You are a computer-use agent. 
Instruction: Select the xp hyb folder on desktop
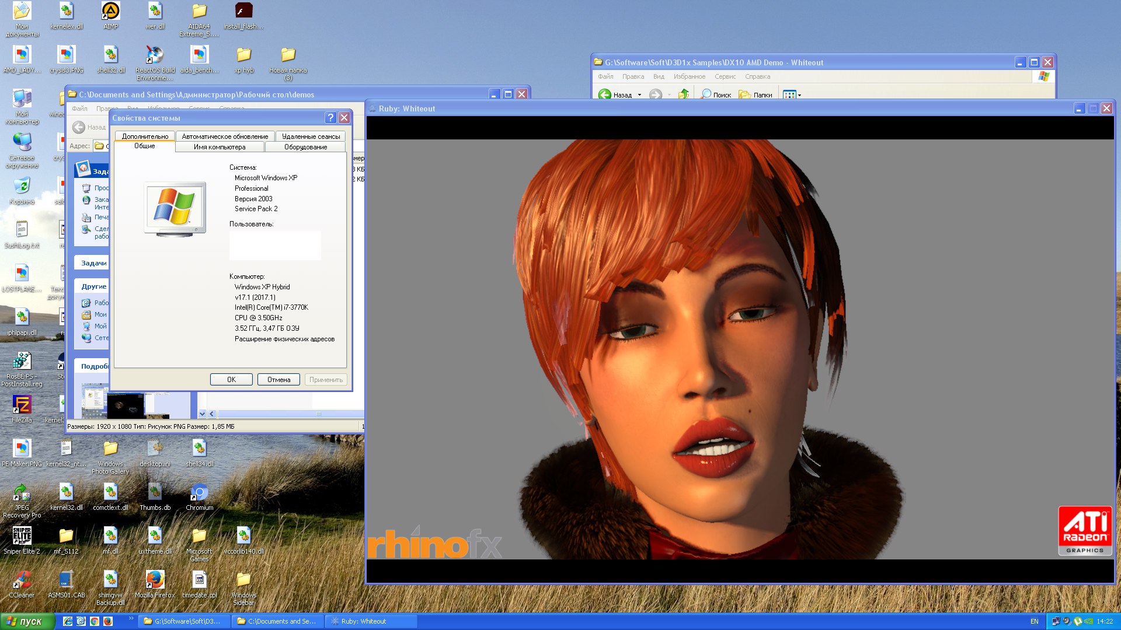click(x=243, y=60)
